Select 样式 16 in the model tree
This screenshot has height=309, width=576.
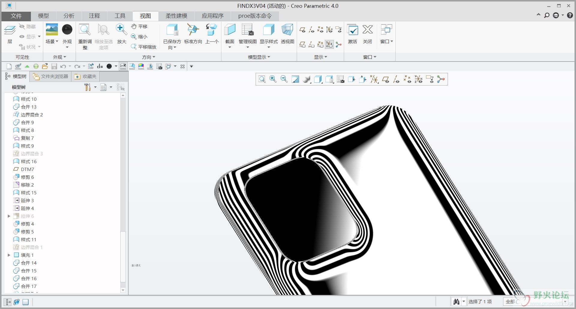pyautogui.click(x=28, y=161)
